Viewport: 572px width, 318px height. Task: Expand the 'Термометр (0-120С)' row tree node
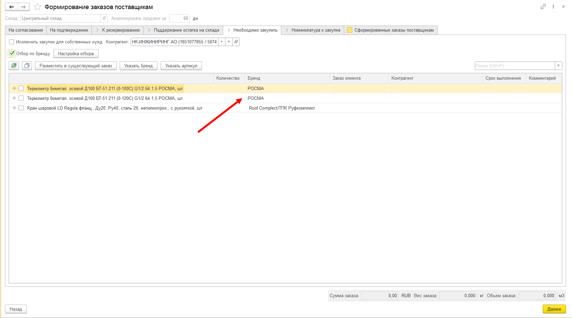pos(14,98)
